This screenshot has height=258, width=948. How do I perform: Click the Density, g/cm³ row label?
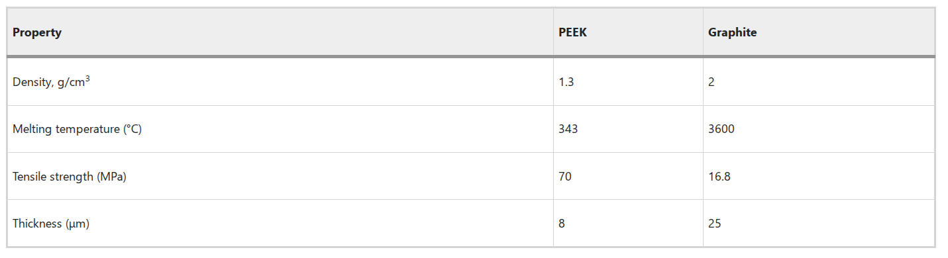coord(51,81)
